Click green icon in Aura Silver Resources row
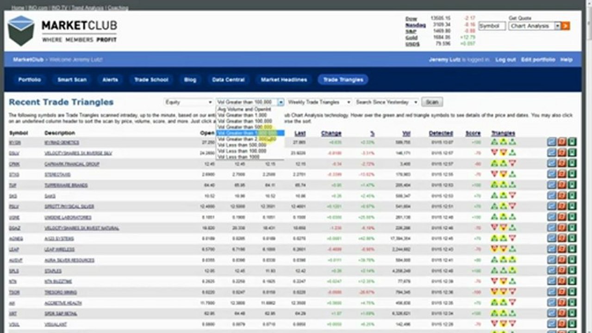 [x=573, y=260]
